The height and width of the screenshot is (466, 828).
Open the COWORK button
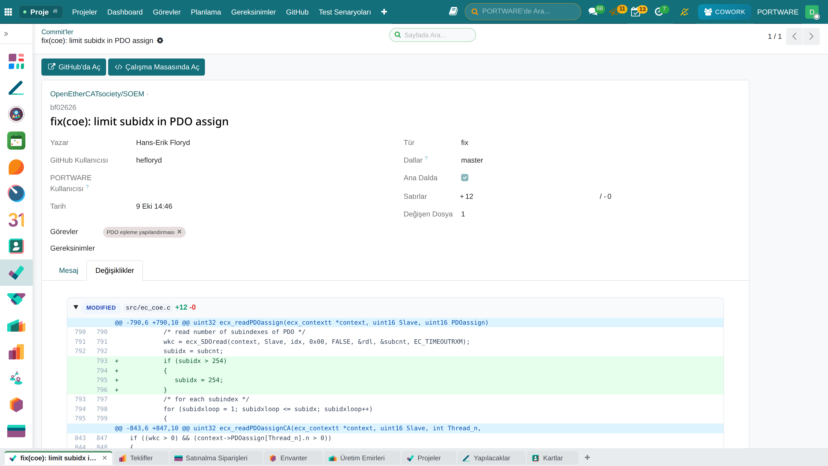[724, 12]
